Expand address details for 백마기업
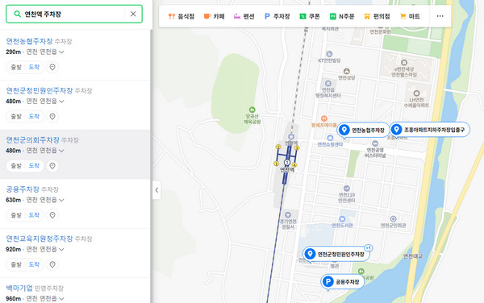 (61, 298)
